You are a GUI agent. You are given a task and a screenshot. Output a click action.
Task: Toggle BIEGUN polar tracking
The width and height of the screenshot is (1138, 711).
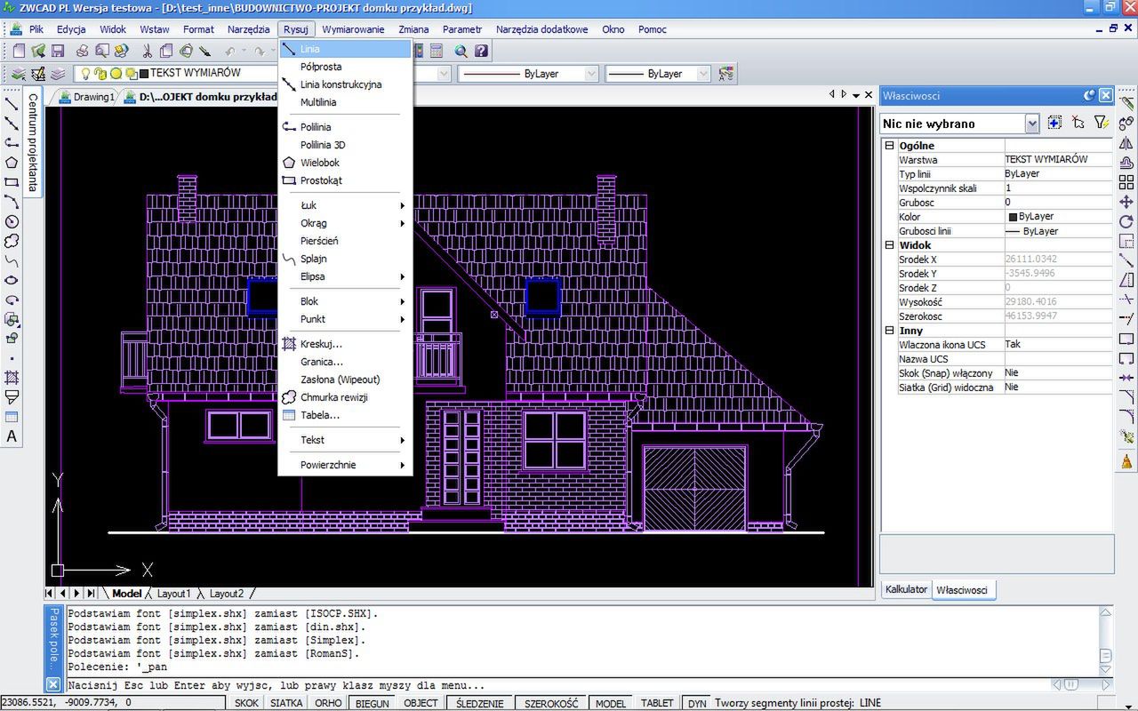[x=372, y=703]
